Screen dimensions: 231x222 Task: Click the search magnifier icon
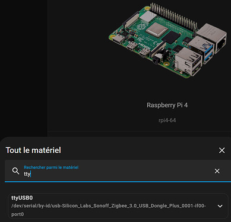[15, 171]
